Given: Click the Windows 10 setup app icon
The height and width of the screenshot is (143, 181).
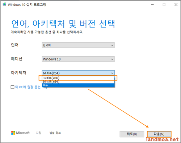Looking at the screenshot, I should click(x=4, y=4).
